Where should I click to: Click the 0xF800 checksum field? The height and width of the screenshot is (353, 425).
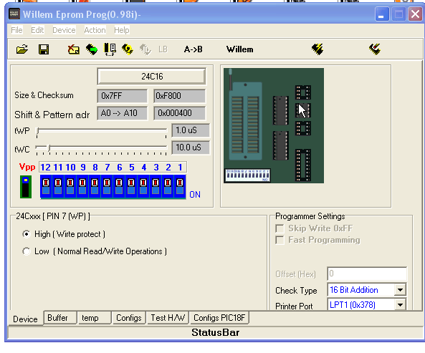point(179,96)
